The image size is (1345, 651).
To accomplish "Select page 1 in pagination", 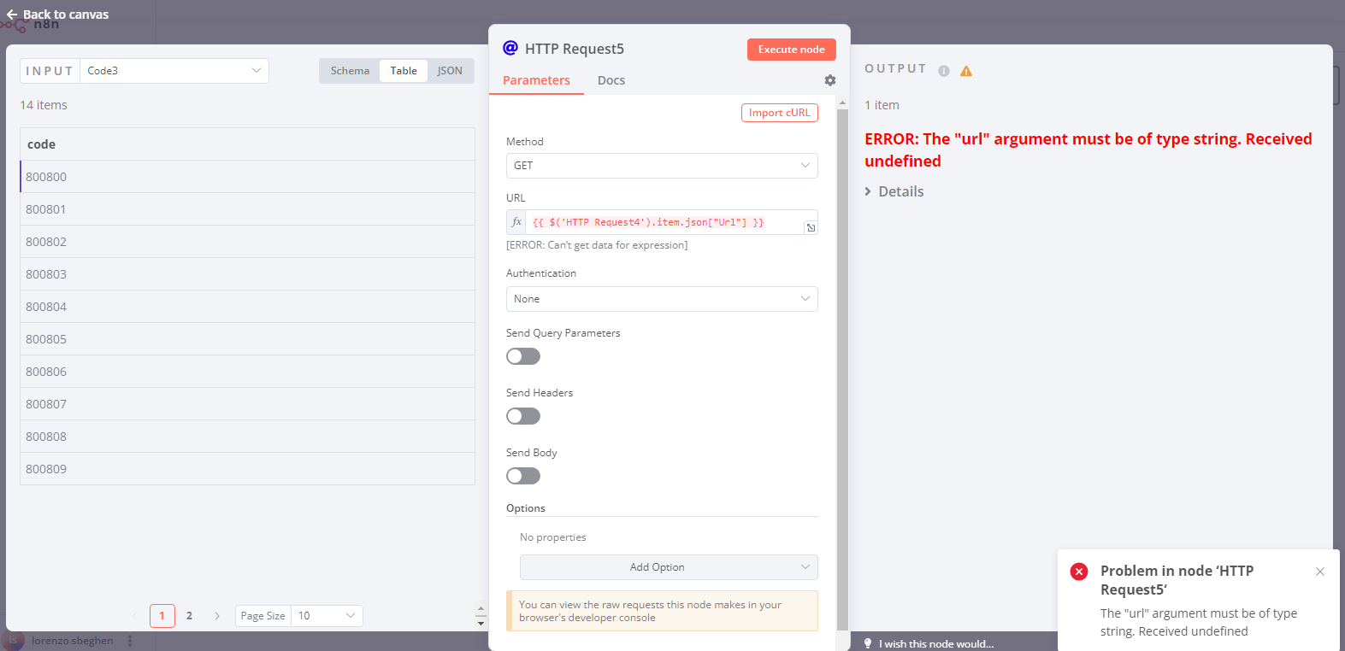I will (162, 616).
